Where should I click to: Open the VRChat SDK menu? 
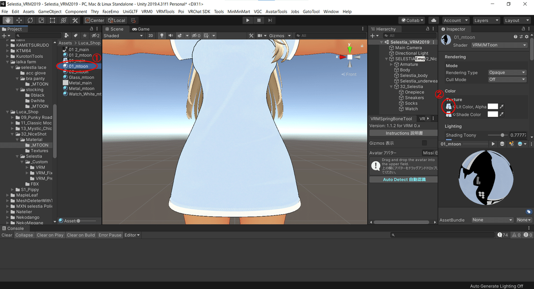pyautogui.click(x=199, y=12)
